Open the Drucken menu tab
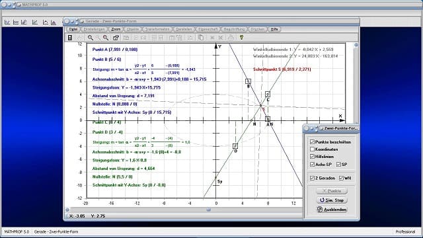This screenshot has height=238, width=423. (x=257, y=29)
